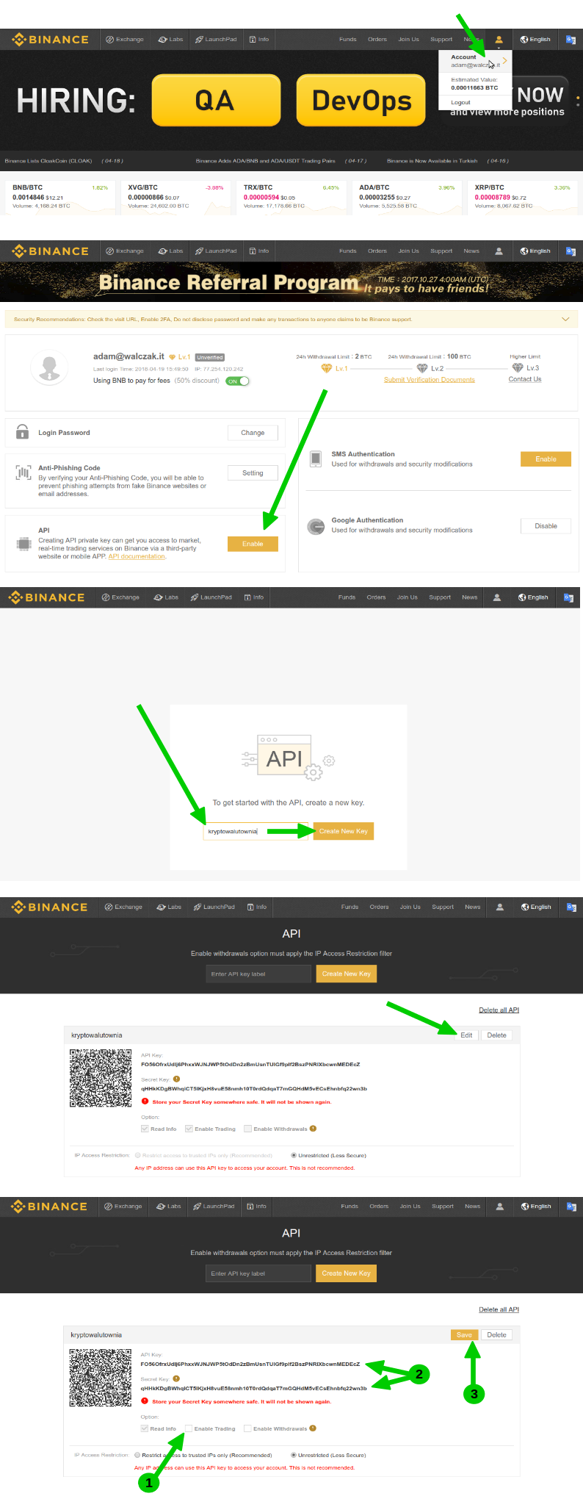Viewport: 583px width, 1510px height.
Task: Click Create New Key beside the kryptowalutownia field
Action: (x=344, y=831)
